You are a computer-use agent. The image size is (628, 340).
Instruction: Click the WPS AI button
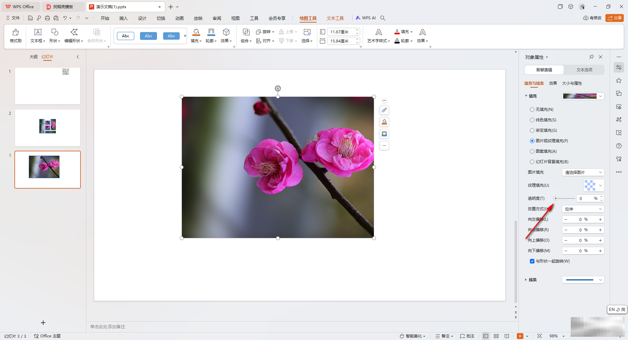pyautogui.click(x=366, y=18)
